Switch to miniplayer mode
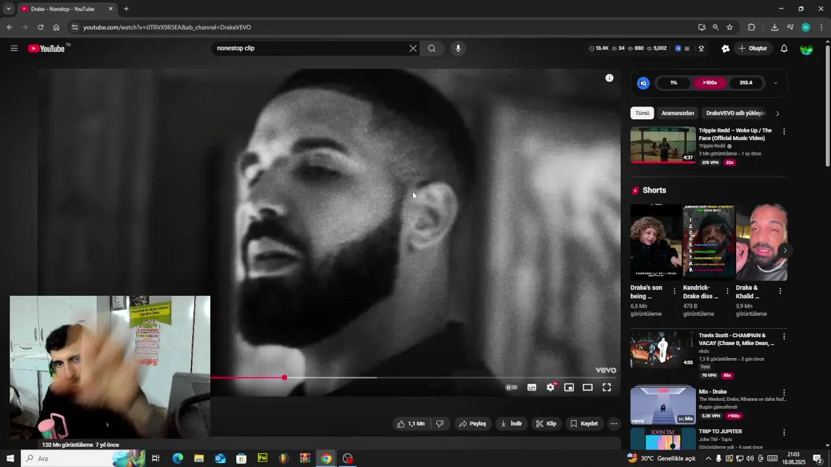 (569, 387)
